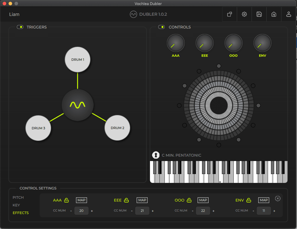Increase the ENV CC number
297x229 pixels.
274,211
